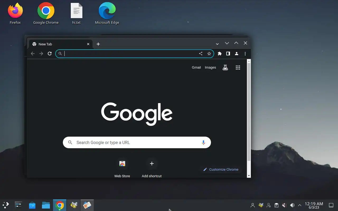This screenshot has height=211, width=338.
Task: Add a new shortcut tile
Action: coord(152,167)
